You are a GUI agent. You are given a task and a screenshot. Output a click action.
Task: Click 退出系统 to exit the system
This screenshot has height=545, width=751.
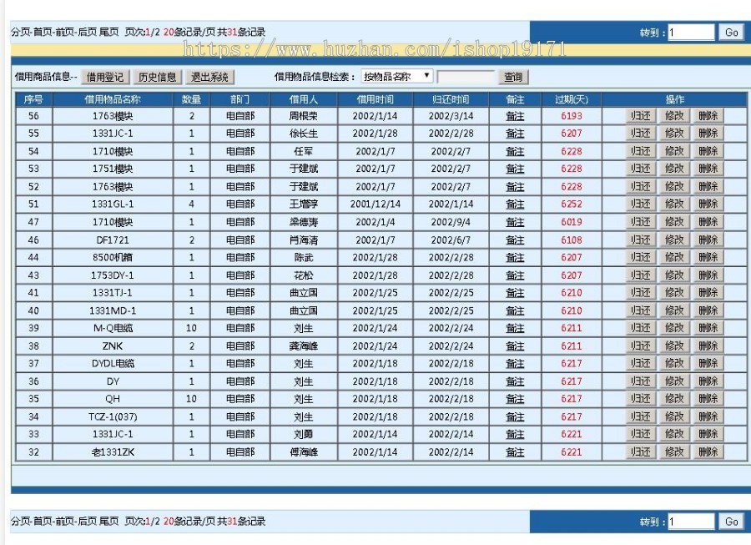(207, 77)
